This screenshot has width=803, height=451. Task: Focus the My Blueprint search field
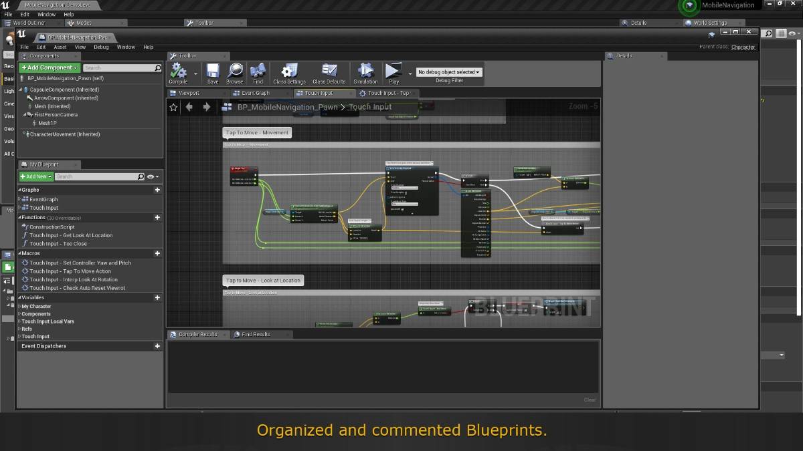100,176
